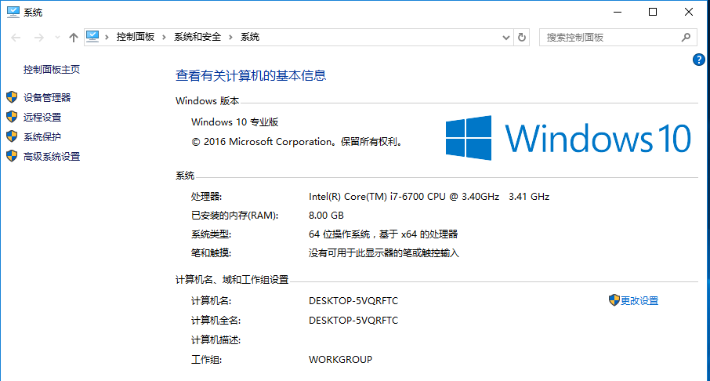Image resolution: width=710 pixels, height=381 pixels.
Task: Open 远程设置 link
Action: [x=42, y=118]
